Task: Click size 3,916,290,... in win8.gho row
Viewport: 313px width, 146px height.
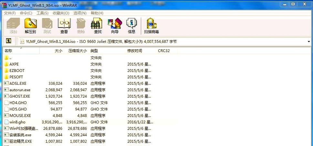Action: click(52, 122)
